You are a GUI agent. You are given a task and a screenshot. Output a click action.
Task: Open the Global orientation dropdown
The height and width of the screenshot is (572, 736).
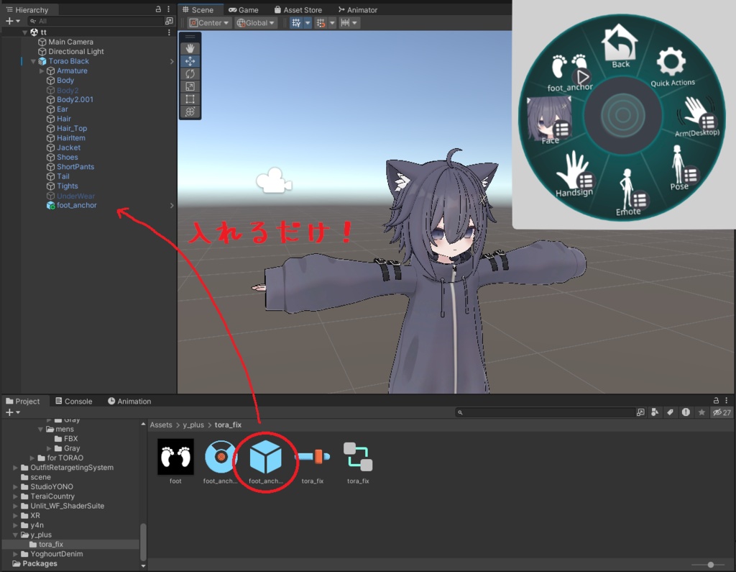click(x=256, y=22)
